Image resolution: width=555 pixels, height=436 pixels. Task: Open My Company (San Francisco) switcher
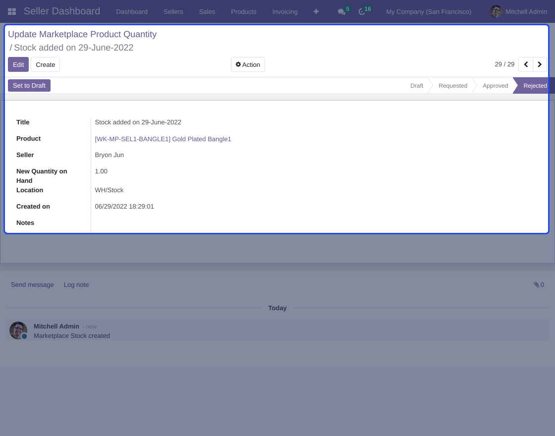click(x=429, y=12)
